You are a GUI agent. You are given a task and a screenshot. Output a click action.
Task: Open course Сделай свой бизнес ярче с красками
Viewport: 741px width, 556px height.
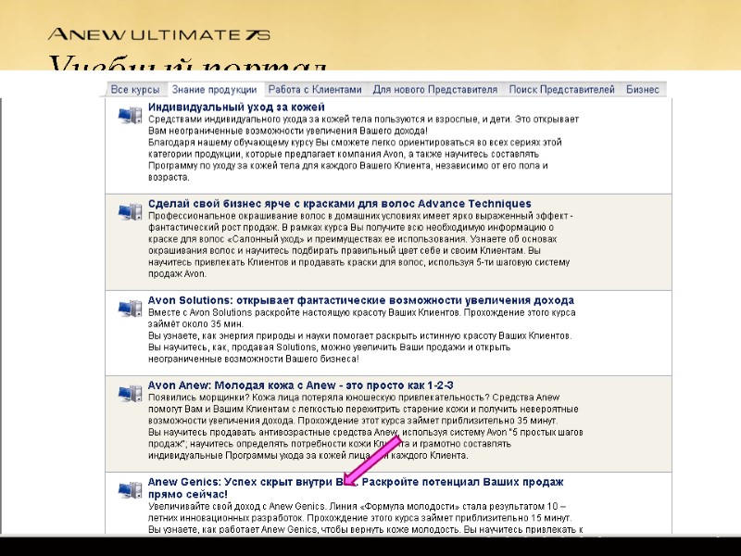pyautogui.click(x=339, y=204)
